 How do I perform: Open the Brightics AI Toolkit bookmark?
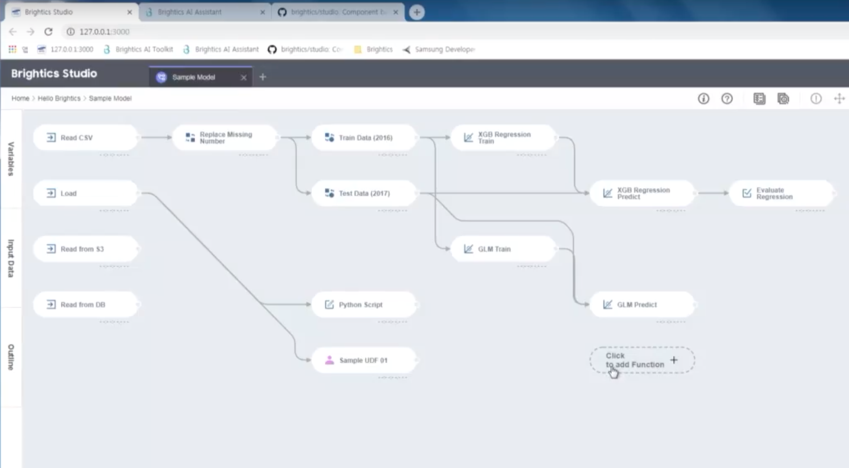coord(138,50)
